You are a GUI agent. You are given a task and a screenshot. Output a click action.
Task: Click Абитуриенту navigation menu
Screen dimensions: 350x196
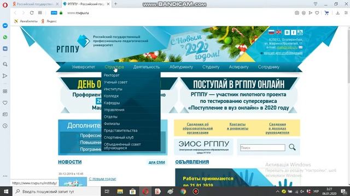pos(181,67)
